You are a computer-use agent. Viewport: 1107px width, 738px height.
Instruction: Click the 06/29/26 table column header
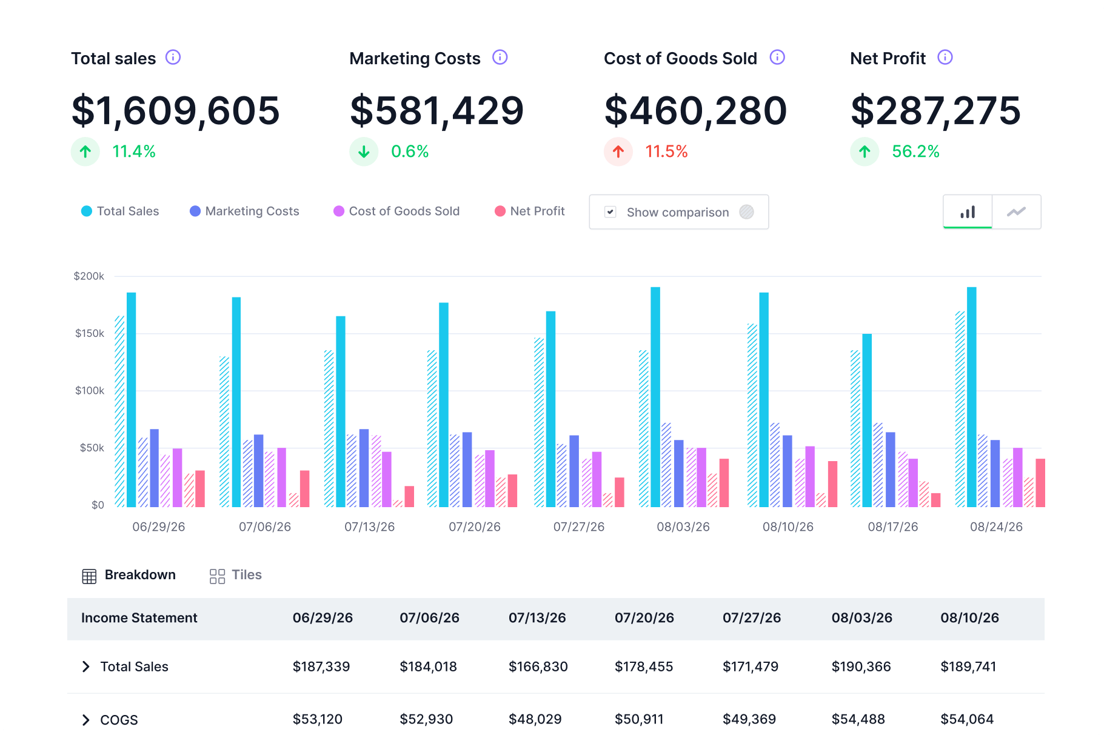click(323, 618)
